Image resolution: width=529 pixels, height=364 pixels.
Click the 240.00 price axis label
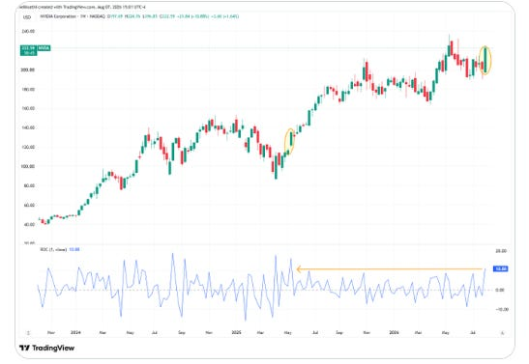(28, 31)
